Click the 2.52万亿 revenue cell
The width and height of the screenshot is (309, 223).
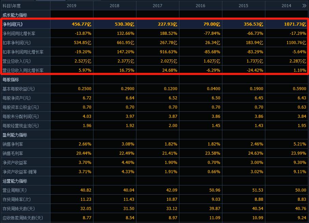pyautogui.click(x=83, y=61)
